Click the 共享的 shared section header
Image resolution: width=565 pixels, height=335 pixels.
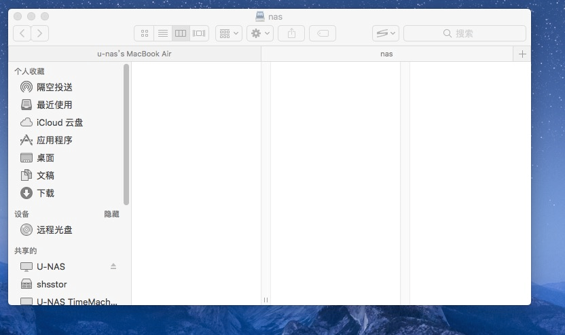pos(26,251)
